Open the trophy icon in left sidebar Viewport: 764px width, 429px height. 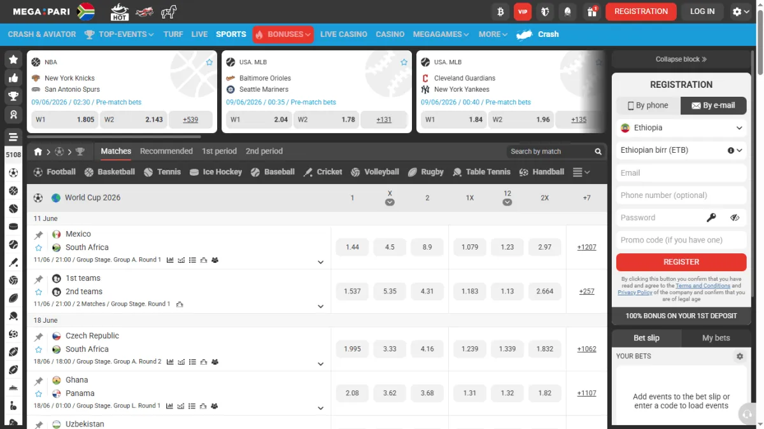click(x=13, y=97)
